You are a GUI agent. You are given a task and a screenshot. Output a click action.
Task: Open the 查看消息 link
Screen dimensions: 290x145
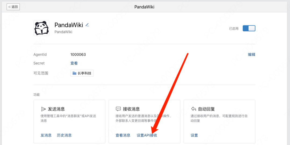click(x=123, y=135)
